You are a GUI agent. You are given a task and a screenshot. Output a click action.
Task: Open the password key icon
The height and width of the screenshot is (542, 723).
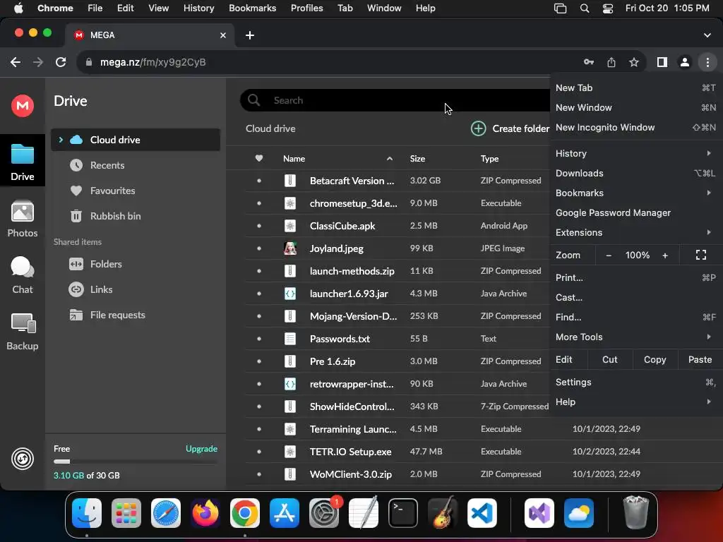(x=589, y=62)
